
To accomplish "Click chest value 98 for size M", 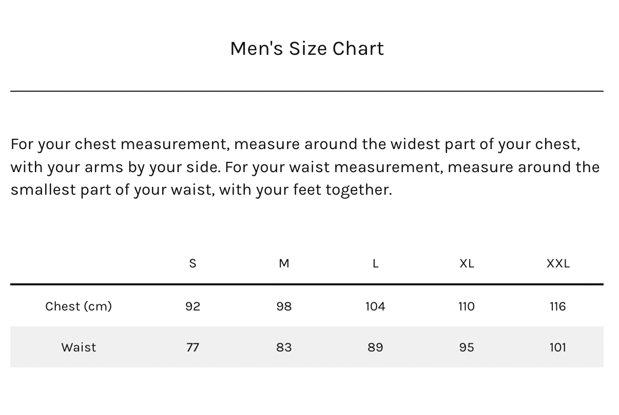I will coord(284,306).
